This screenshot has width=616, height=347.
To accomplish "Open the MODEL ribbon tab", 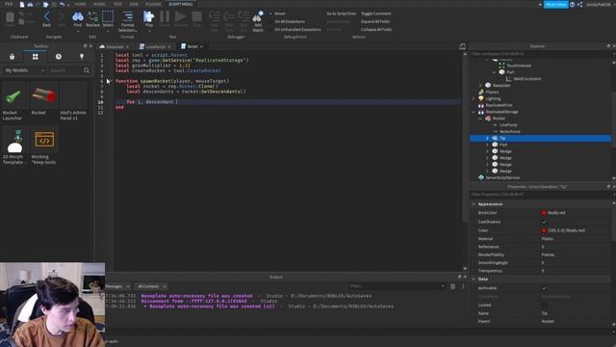I will coord(99,4).
